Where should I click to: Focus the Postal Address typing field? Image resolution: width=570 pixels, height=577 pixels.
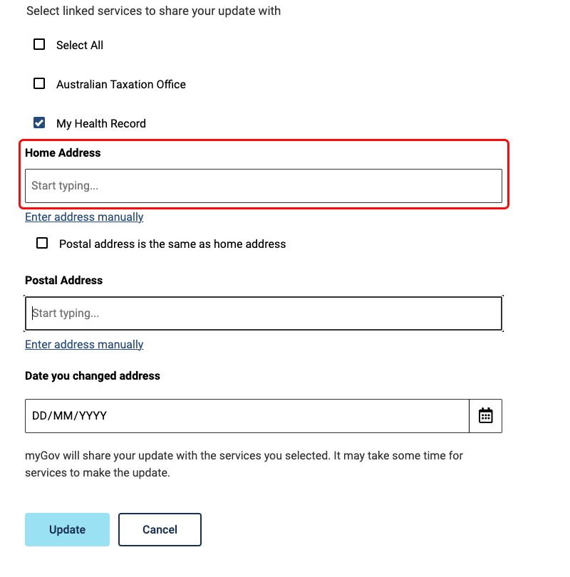pos(264,313)
